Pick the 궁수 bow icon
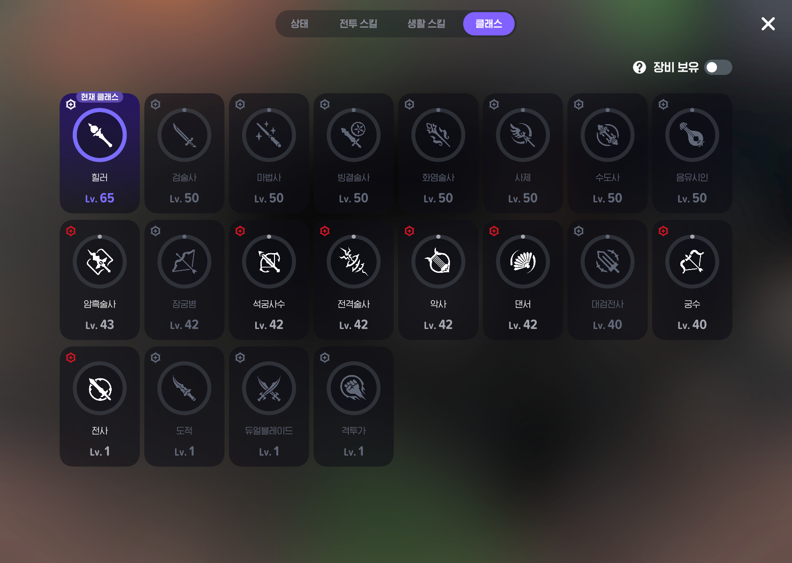Screen dimensions: 792x563 tap(692, 262)
